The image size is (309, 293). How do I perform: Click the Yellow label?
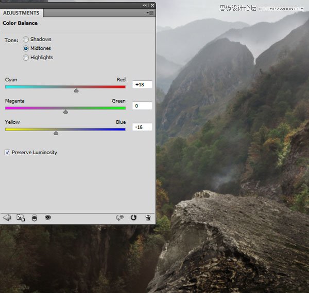coord(12,122)
